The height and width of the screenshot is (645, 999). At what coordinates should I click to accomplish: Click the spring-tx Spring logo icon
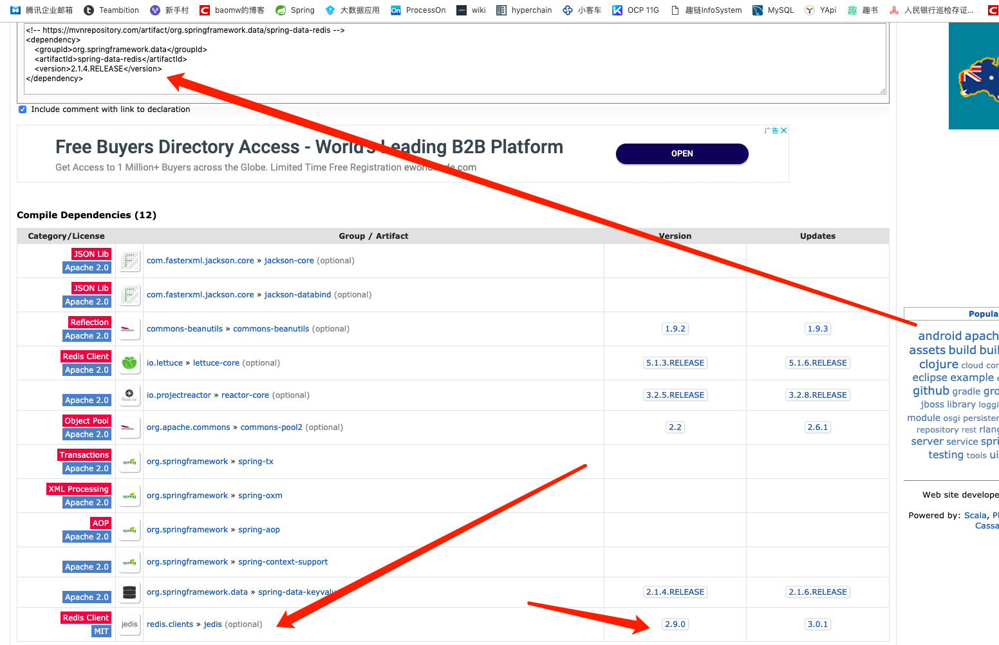130,462
